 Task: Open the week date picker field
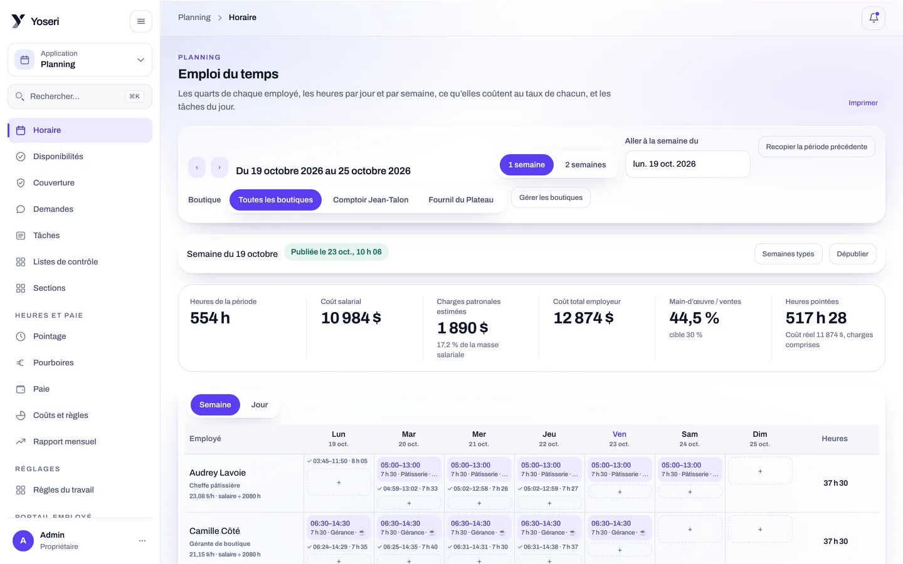(x=687, y=164)
